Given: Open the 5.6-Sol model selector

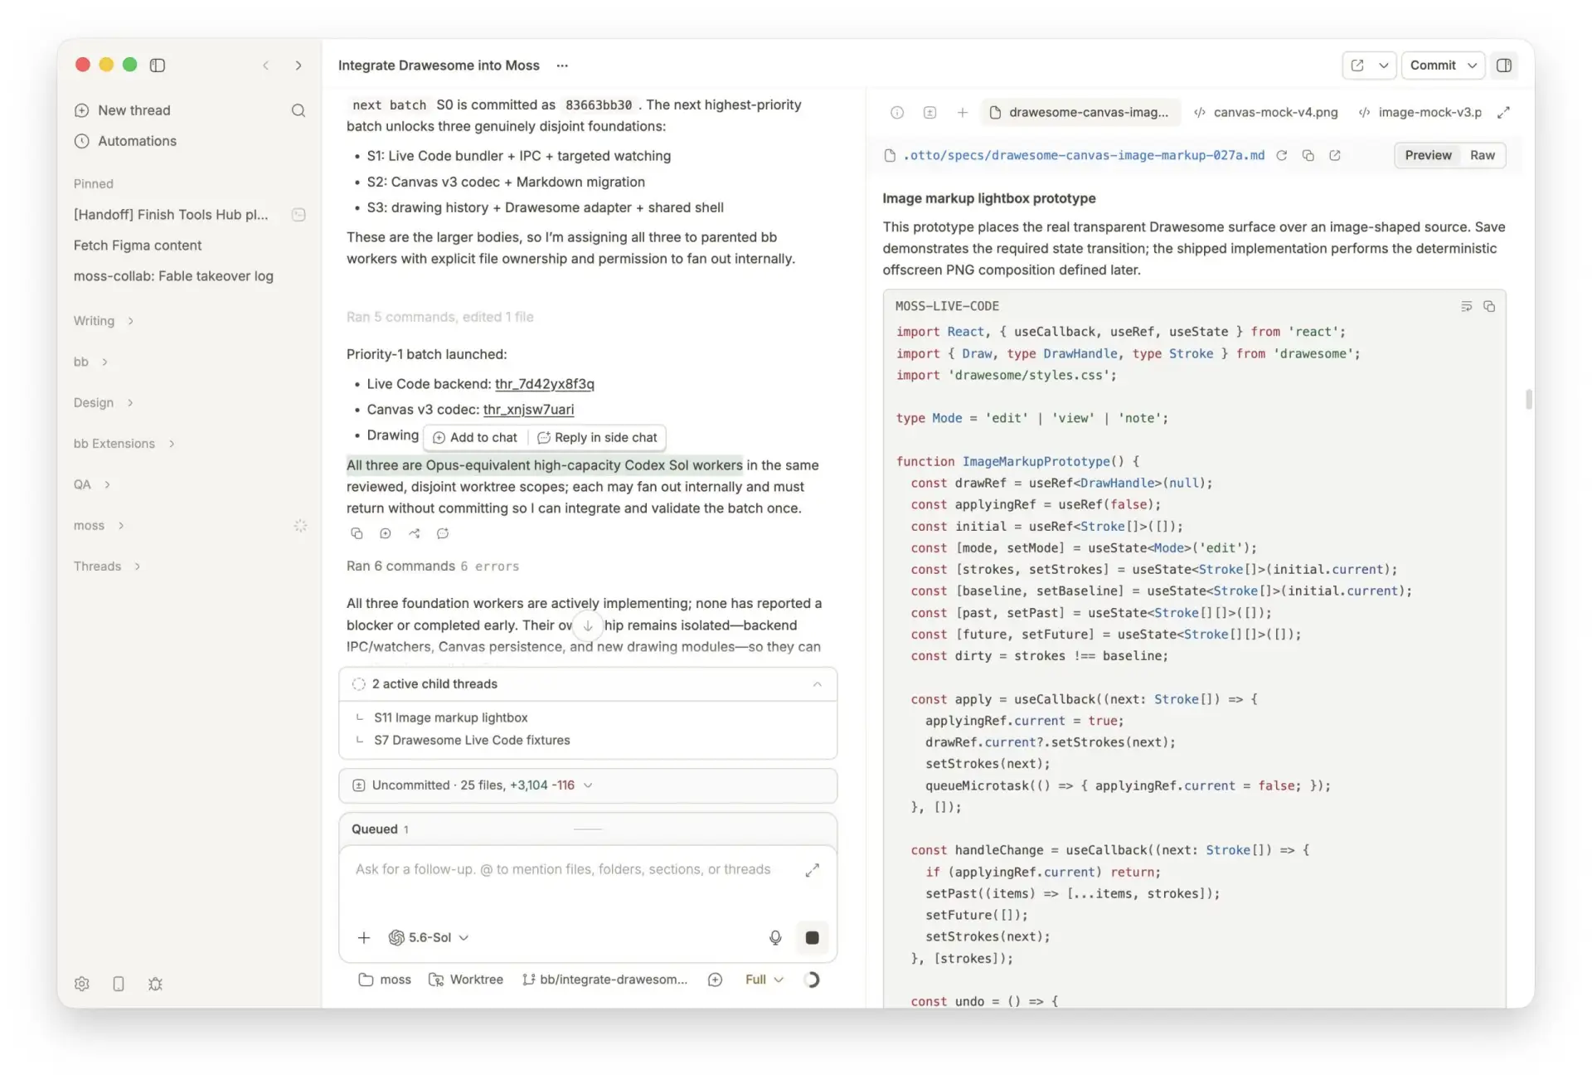Looking at the screenshot, I should (429, 937).
